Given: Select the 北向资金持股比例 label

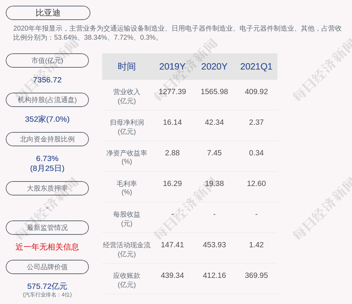Looking at the screenshot, I should tap(47, 139).
